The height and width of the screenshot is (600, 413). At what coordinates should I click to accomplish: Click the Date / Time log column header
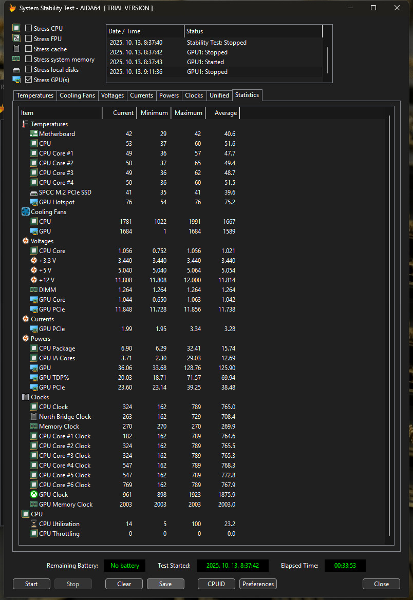[x=145, y=31]
